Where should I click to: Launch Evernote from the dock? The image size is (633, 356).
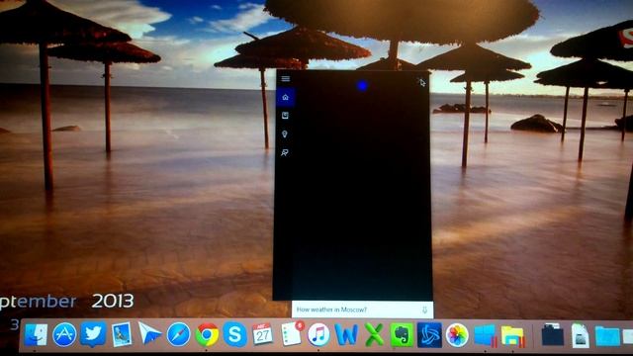(x=402, y=334)
